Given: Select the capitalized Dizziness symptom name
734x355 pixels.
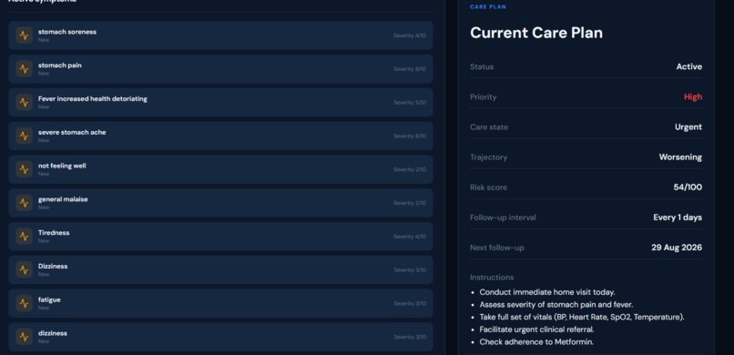Looking at the screenshot, I should [53, 266].
